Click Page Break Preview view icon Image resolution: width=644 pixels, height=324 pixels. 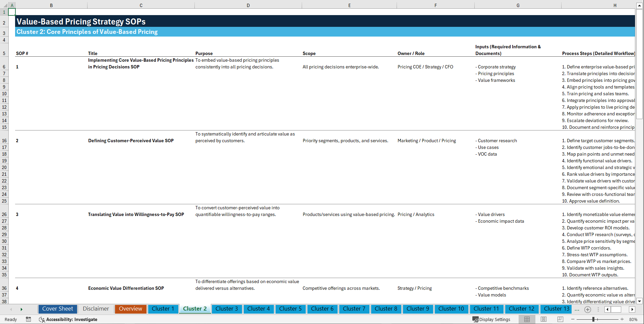click(560, 319)
